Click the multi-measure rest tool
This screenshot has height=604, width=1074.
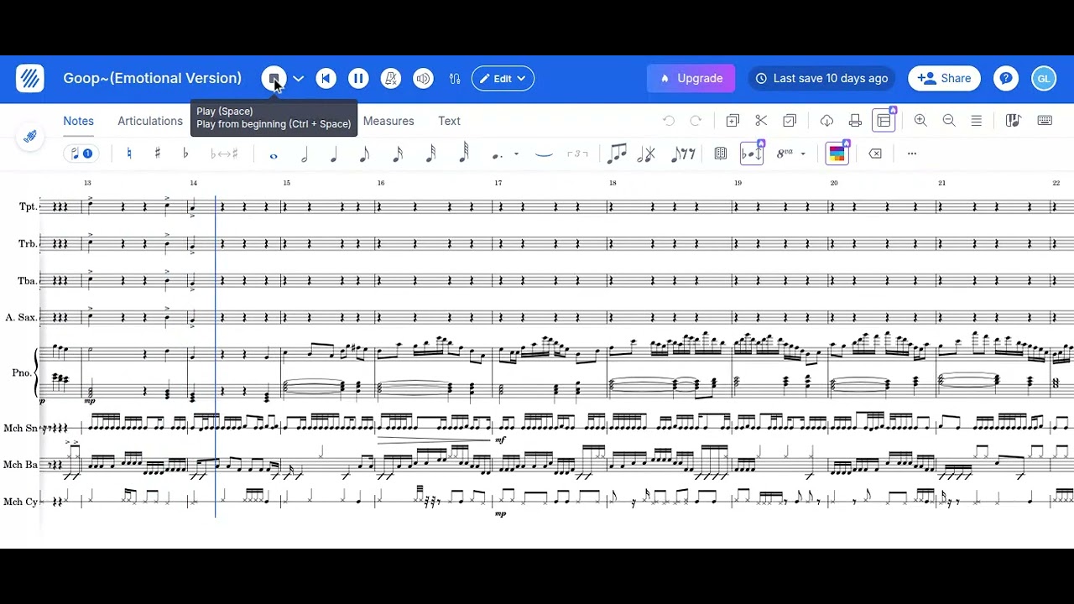click(x=720, y=154)
